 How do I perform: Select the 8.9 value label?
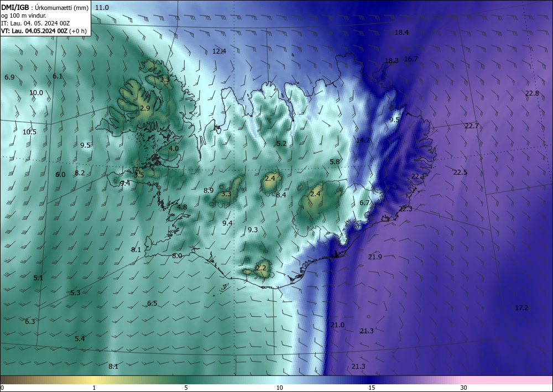(x=208, y=190)
